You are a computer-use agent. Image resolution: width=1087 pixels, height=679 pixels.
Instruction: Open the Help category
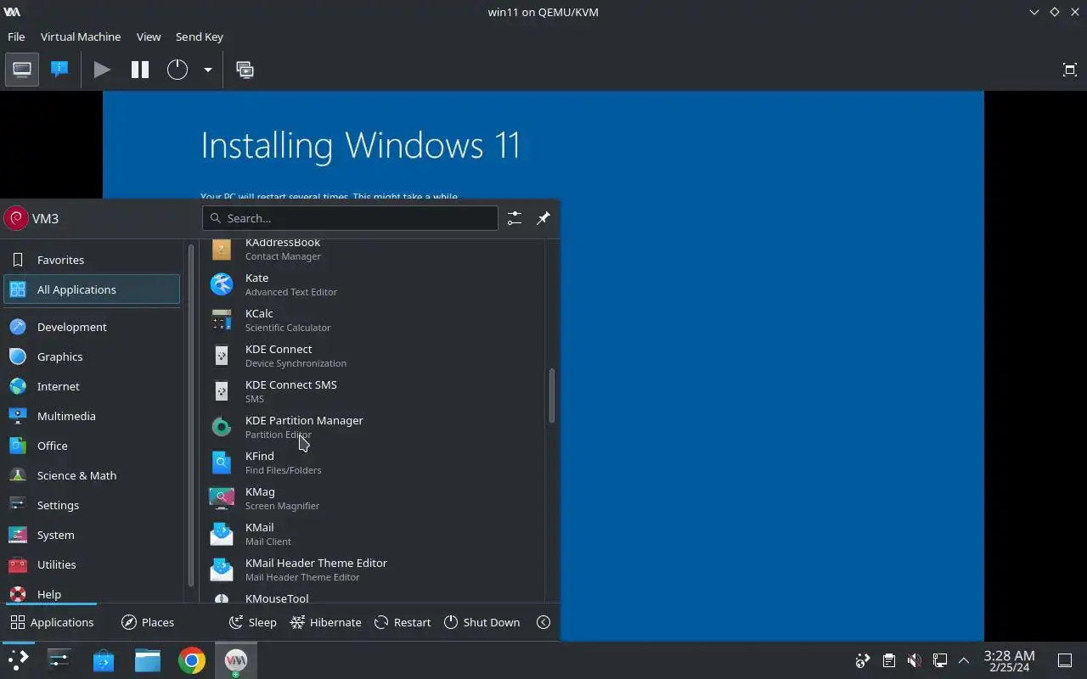(92, 593)
